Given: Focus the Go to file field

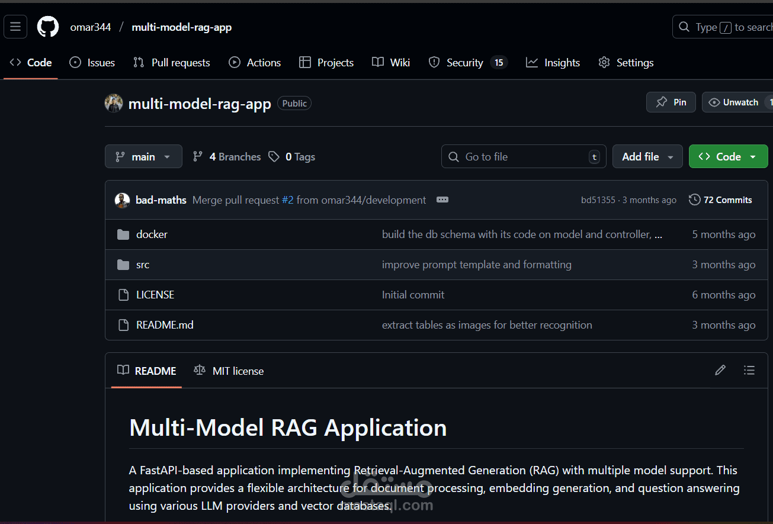Looking at the screenshot, I should (524, 157).
